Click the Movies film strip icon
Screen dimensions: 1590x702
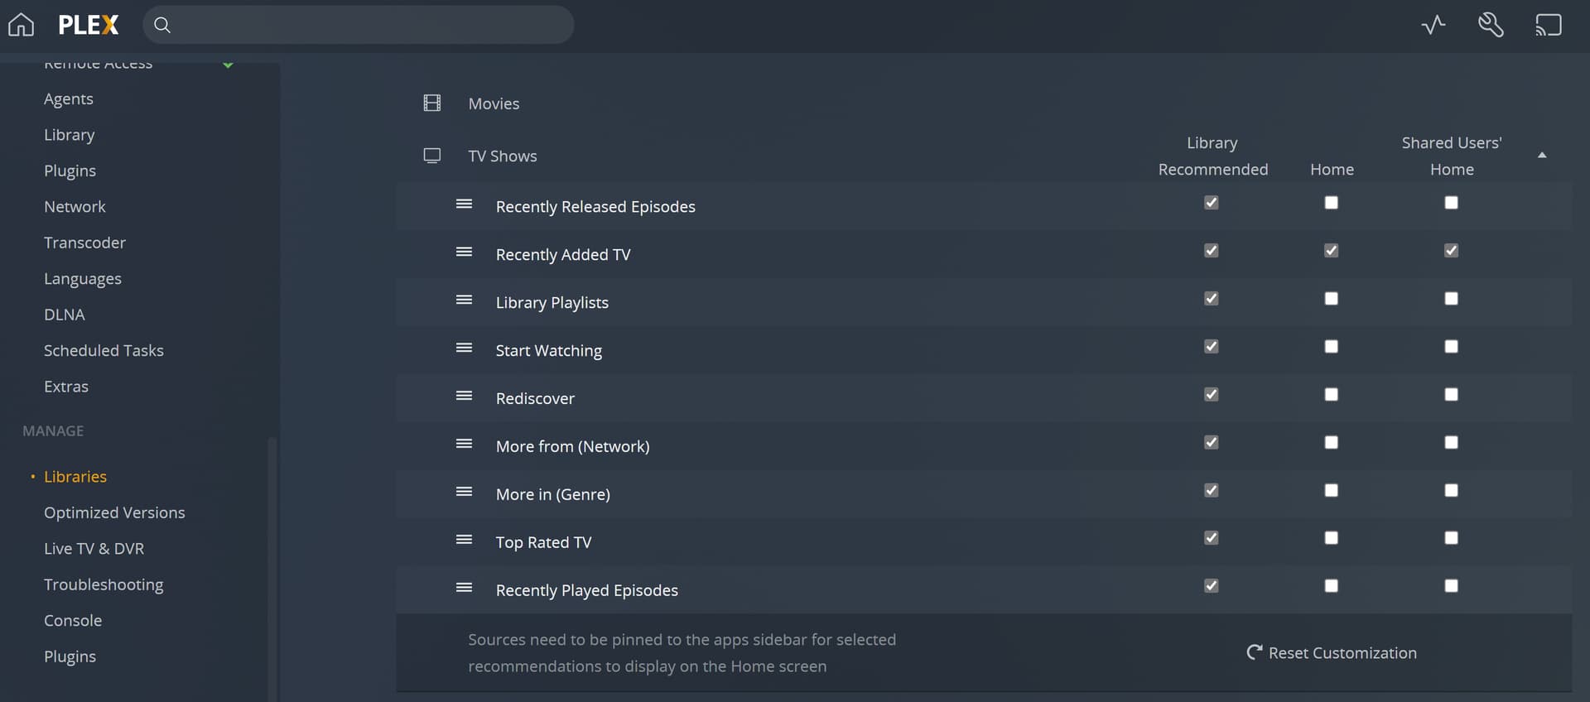(432, 103)
